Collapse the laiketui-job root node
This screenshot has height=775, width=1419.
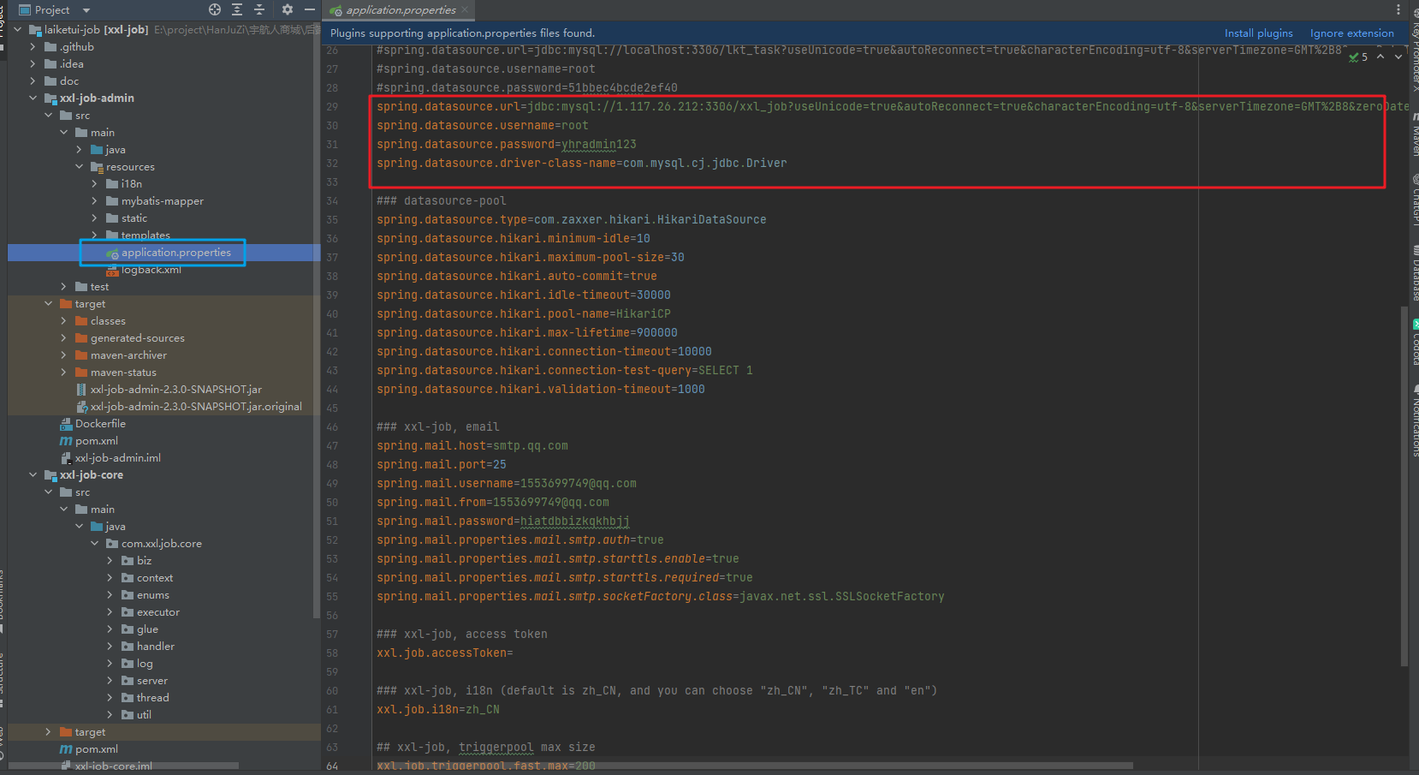[x=17, y=30]
